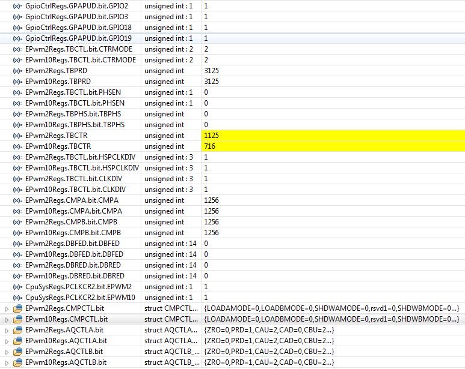Select the value 1256 of EPwm2Regs.CMPA.bit.CMPA
The height and width of the screenshot is (369, 465).
211,200
